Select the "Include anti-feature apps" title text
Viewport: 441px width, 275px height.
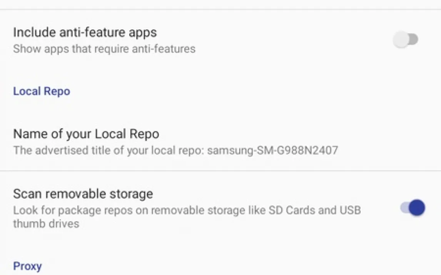85,32
